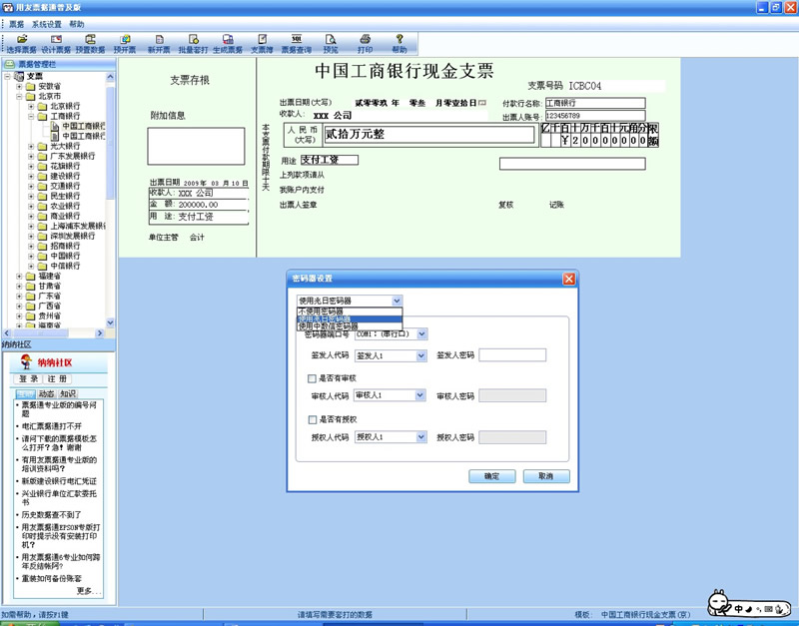Image resolution: width=799 pixels, height=626 pixels.
Task: Choose 不使用密码器 from the dropdown list
Action: (x=350, y=311)
